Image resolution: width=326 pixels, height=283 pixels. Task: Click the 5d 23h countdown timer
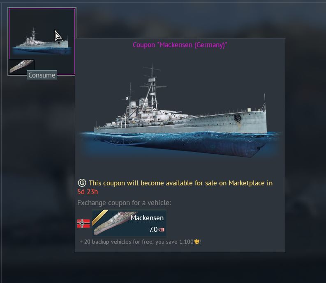point(88,192)
